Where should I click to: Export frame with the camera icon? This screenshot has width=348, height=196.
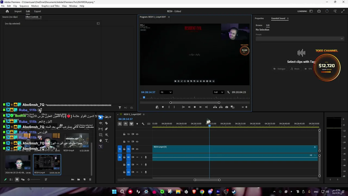click(x=227, y=107)
